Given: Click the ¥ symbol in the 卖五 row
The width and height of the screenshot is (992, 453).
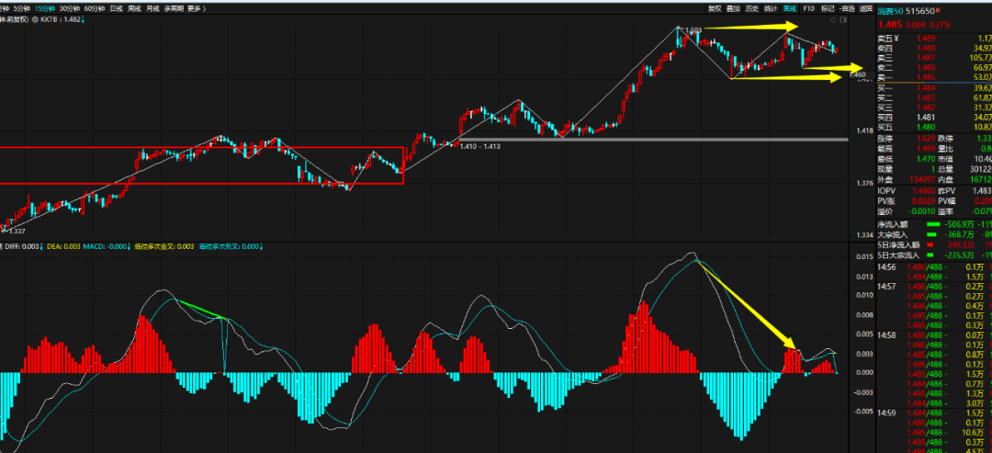Looking at the screenshot, I should tap(896, 38).
